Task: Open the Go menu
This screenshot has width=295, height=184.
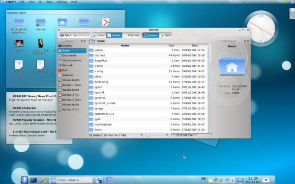Action: [40, 1]
